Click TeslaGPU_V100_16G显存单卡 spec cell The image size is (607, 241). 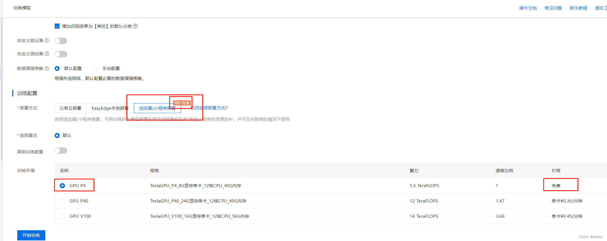pyautogui.click(x=199, y=216)
